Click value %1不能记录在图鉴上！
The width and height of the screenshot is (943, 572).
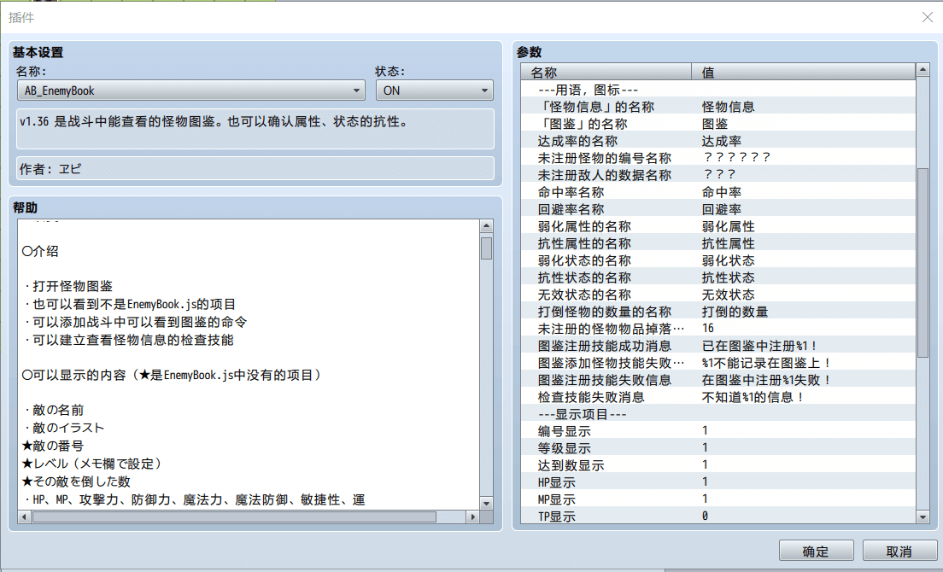766,363
